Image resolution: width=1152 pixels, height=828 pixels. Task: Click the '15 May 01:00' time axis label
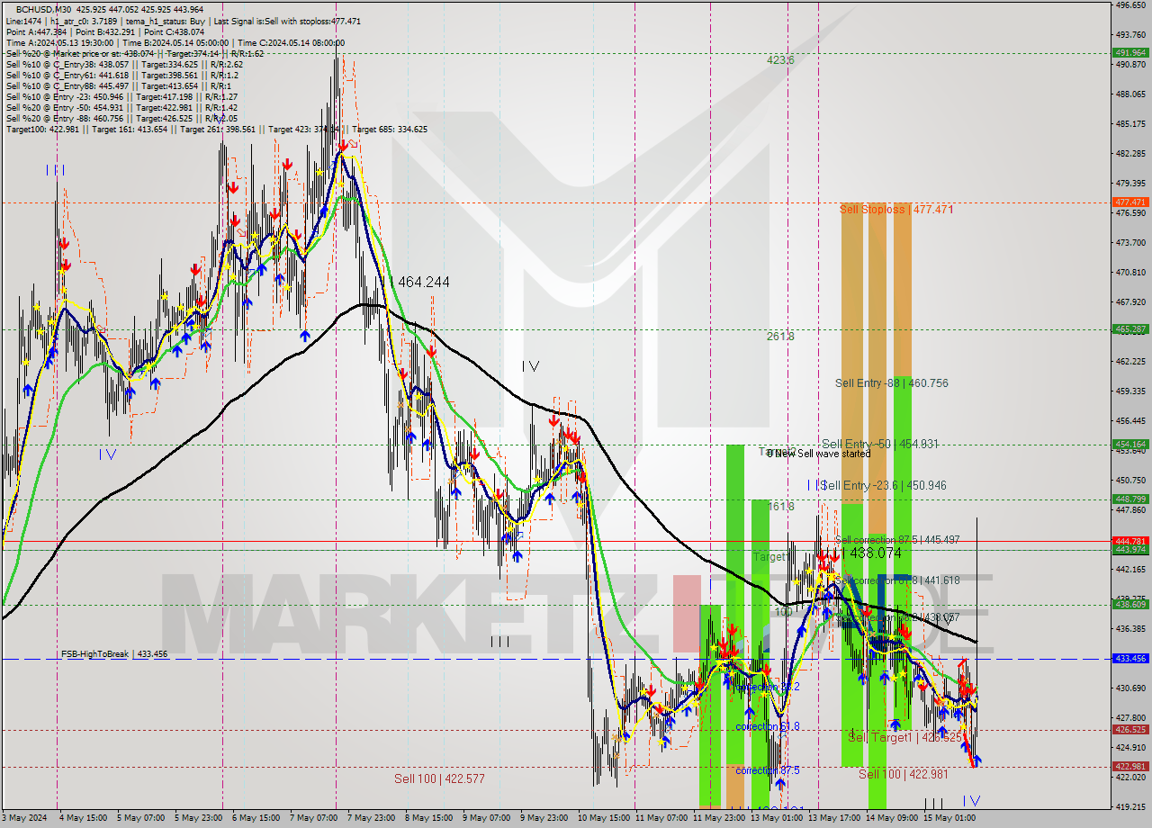(948, 818)
